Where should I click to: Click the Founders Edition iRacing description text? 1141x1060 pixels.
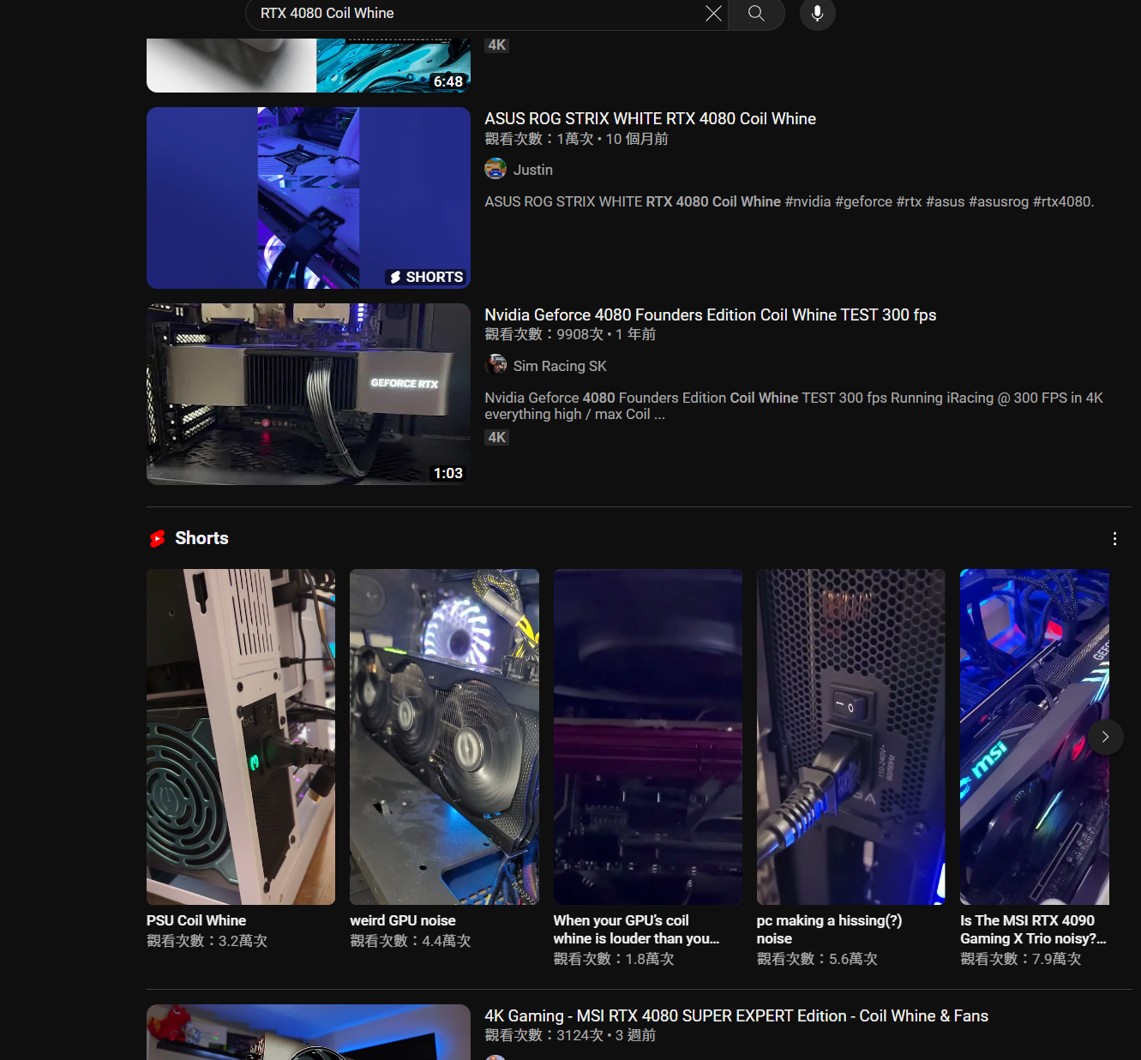[x=794, y=406]
